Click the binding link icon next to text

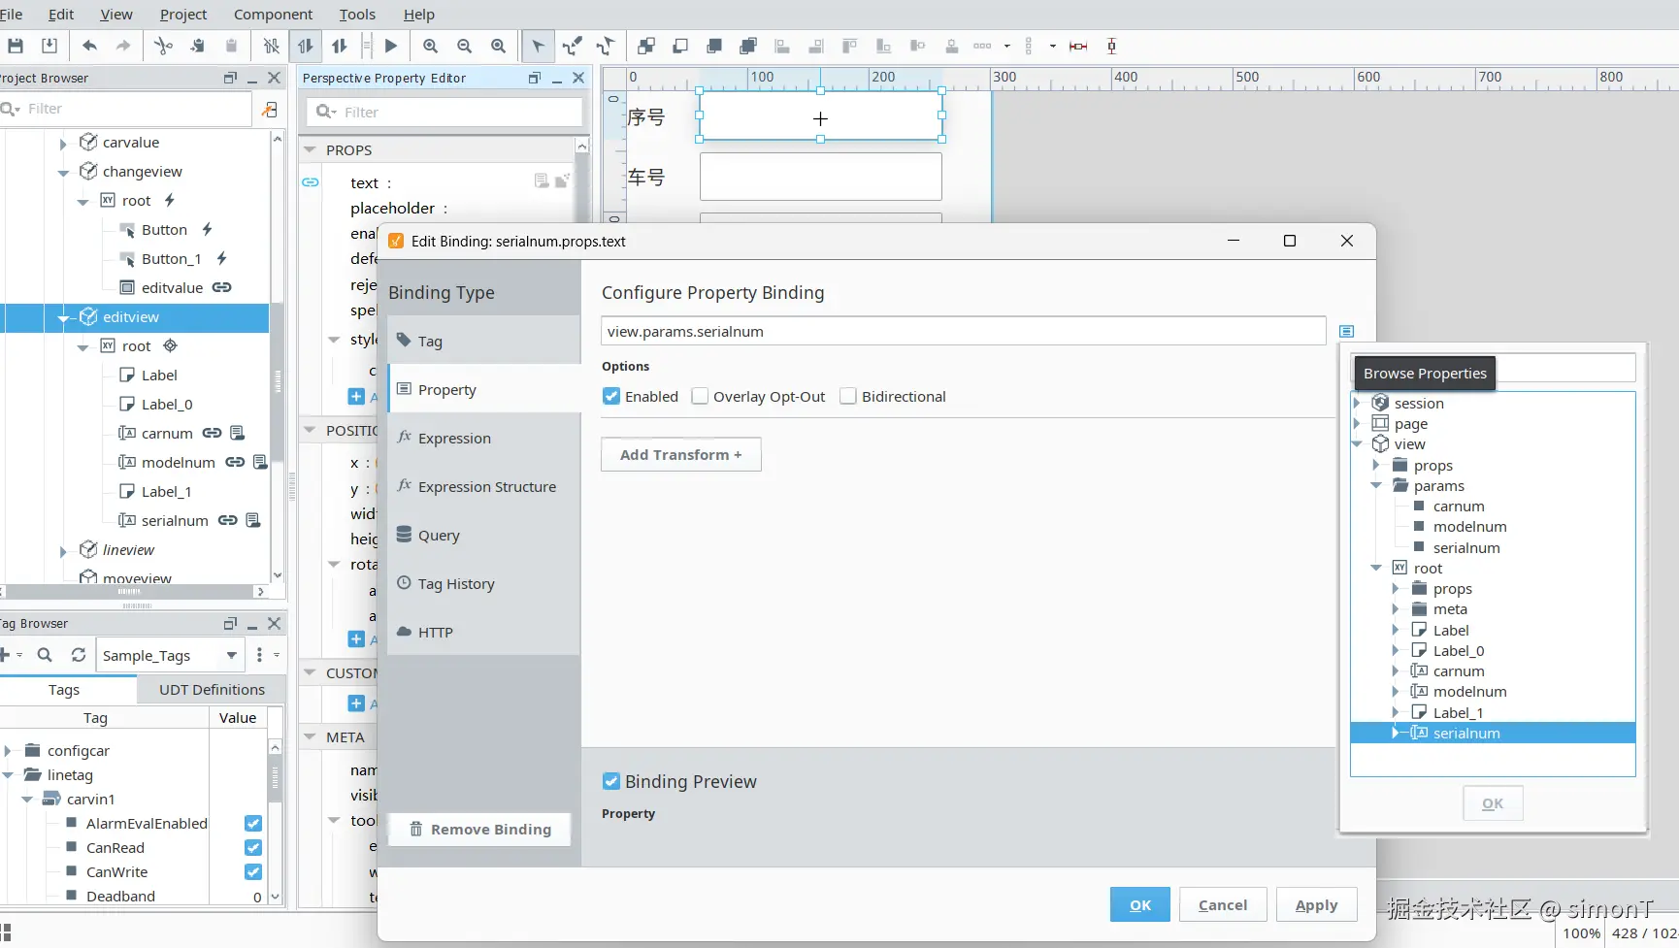pos(311,182)
